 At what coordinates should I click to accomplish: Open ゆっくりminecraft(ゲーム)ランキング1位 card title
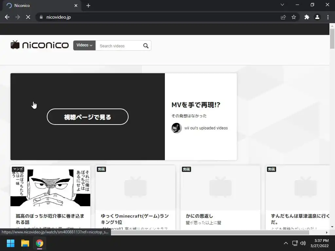[x=135, y=219]
